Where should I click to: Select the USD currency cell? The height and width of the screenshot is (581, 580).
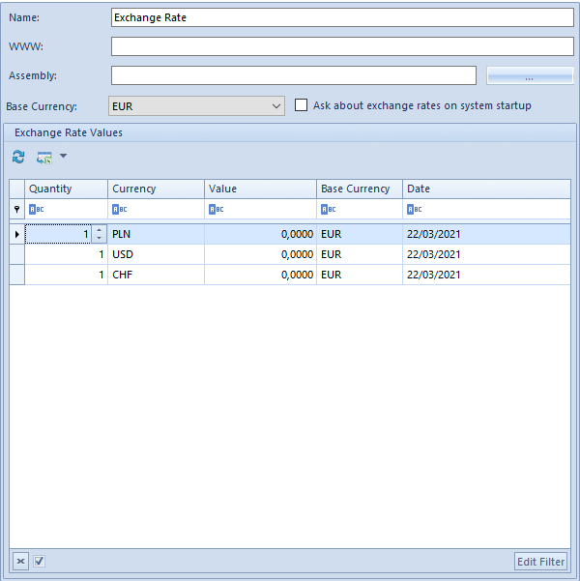[x=156, y=254]
